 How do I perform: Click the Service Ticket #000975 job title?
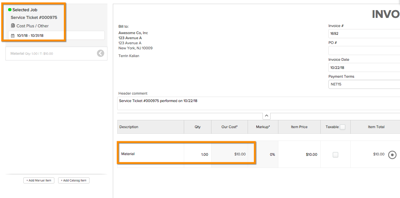tap(34, 18)
